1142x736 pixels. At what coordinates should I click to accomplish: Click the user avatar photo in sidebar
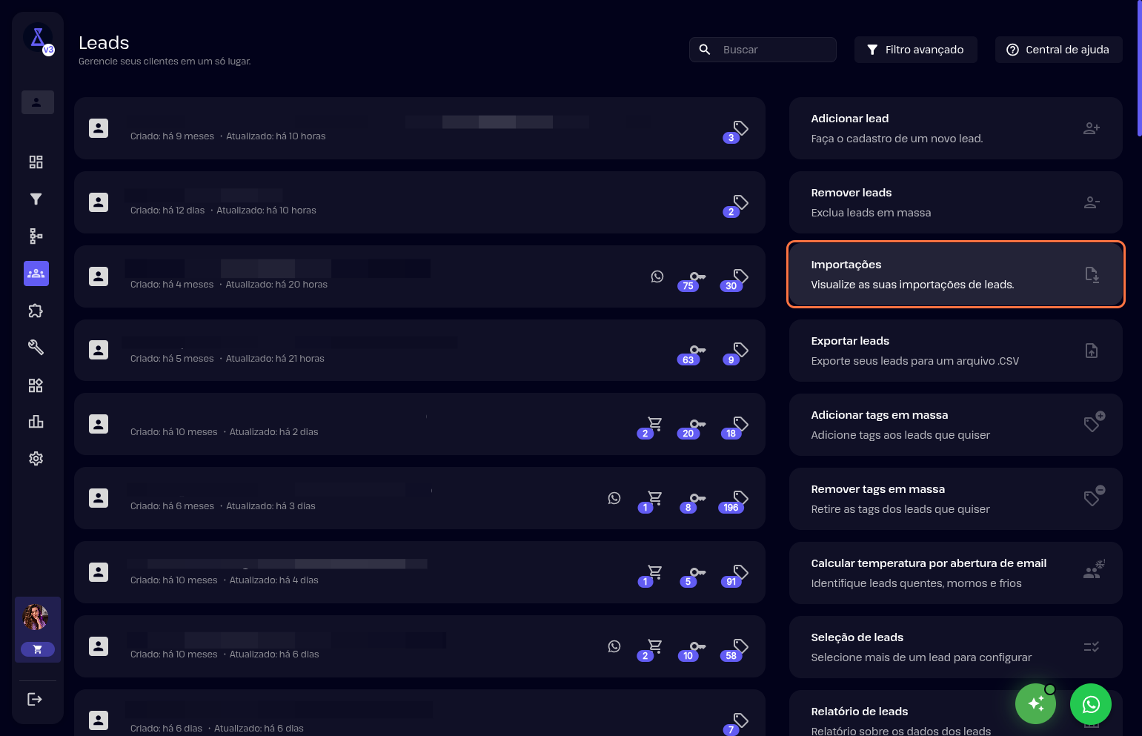click(x=36, y=617)
